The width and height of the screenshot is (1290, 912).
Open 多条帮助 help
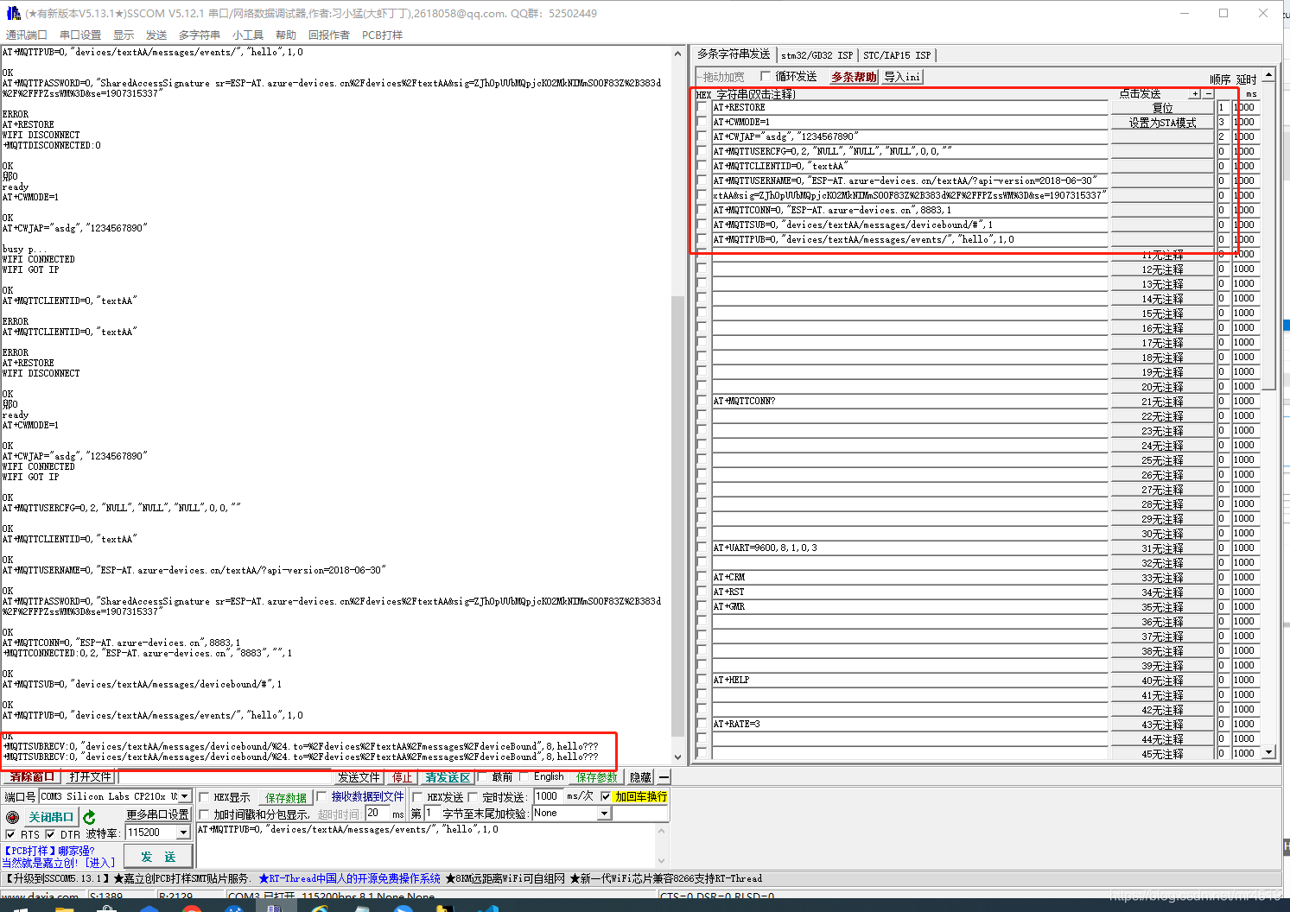(x=854, y=77)
